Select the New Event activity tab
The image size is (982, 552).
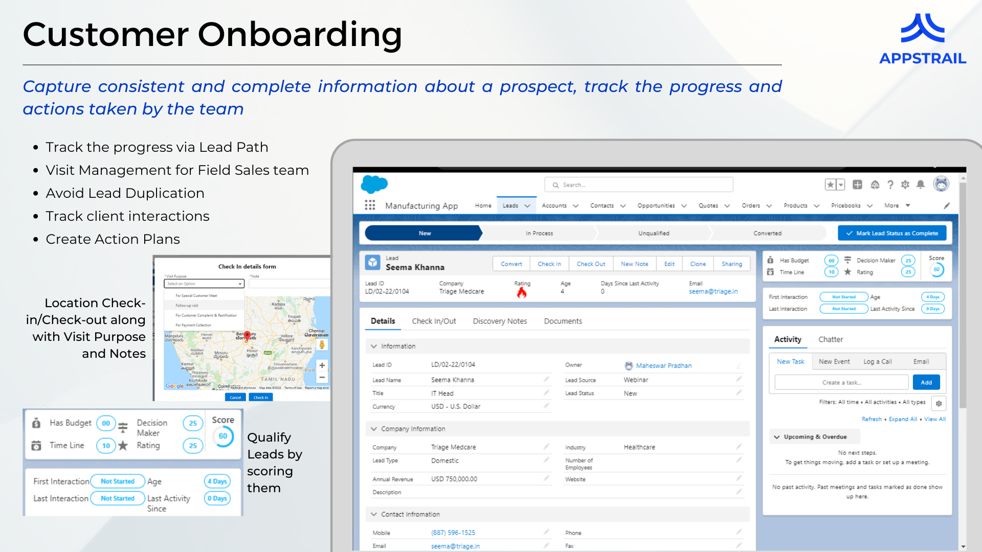tap(834, 361)
